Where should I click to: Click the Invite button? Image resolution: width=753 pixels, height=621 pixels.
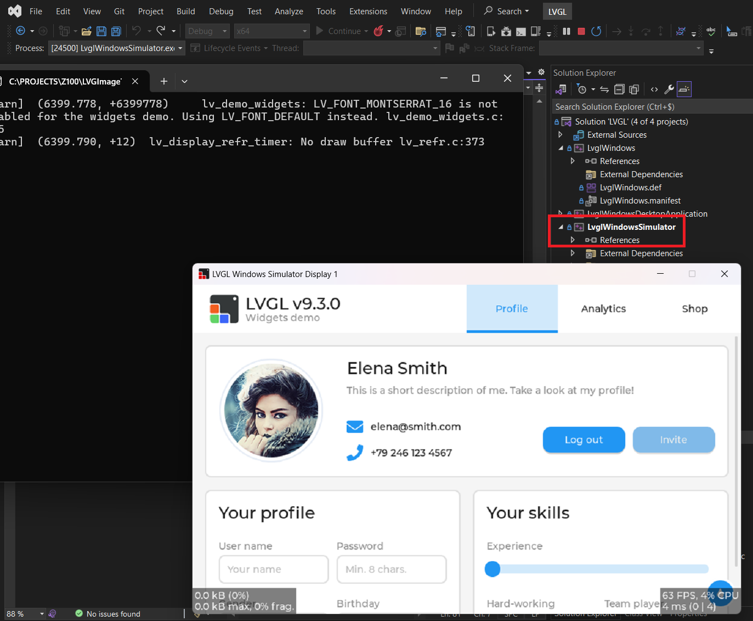point(673,439)
